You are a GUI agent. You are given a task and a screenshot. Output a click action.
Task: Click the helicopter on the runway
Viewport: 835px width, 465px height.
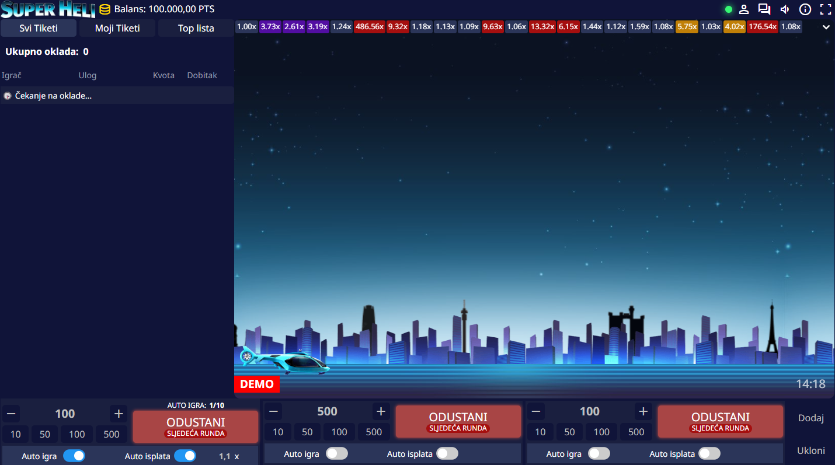tap(285, 360)
